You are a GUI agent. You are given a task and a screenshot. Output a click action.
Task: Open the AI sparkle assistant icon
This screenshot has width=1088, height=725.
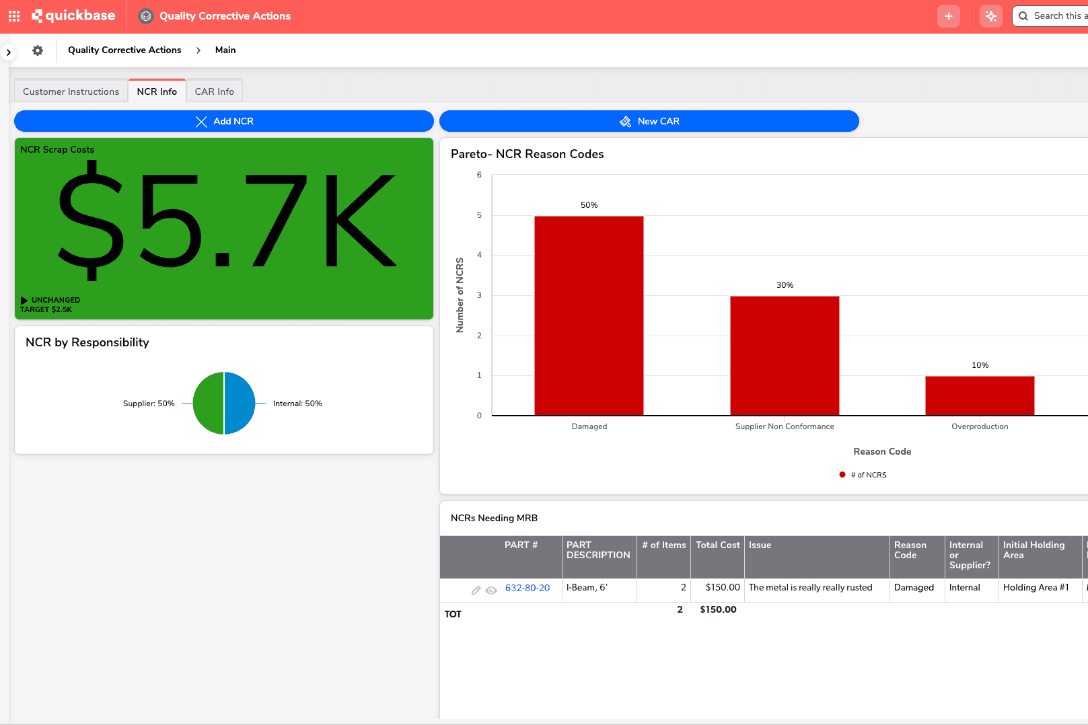[990, 16]
